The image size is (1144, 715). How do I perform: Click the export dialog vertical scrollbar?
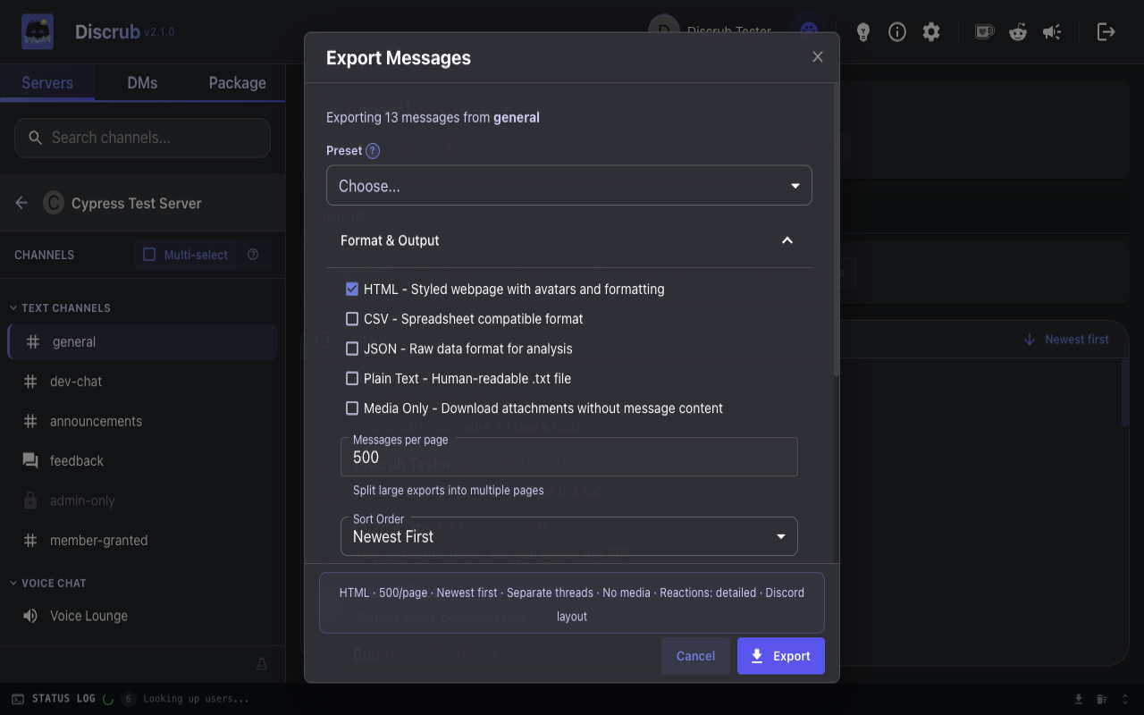point(837,230)
